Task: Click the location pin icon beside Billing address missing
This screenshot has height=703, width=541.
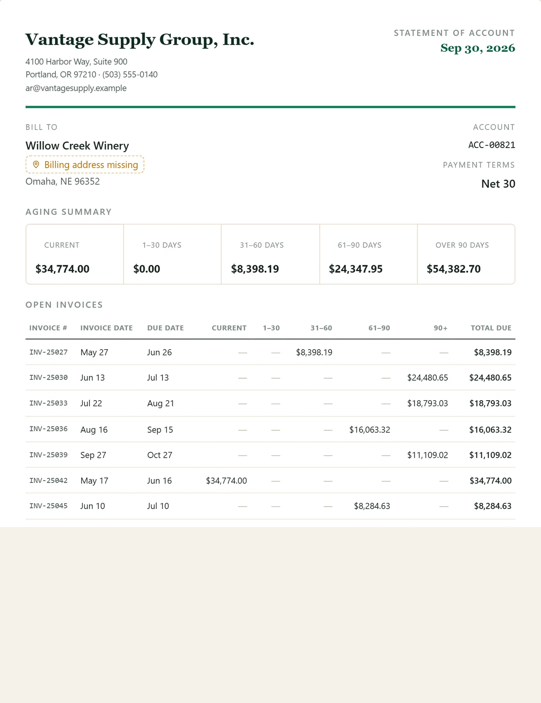Action: click(36, 165)
